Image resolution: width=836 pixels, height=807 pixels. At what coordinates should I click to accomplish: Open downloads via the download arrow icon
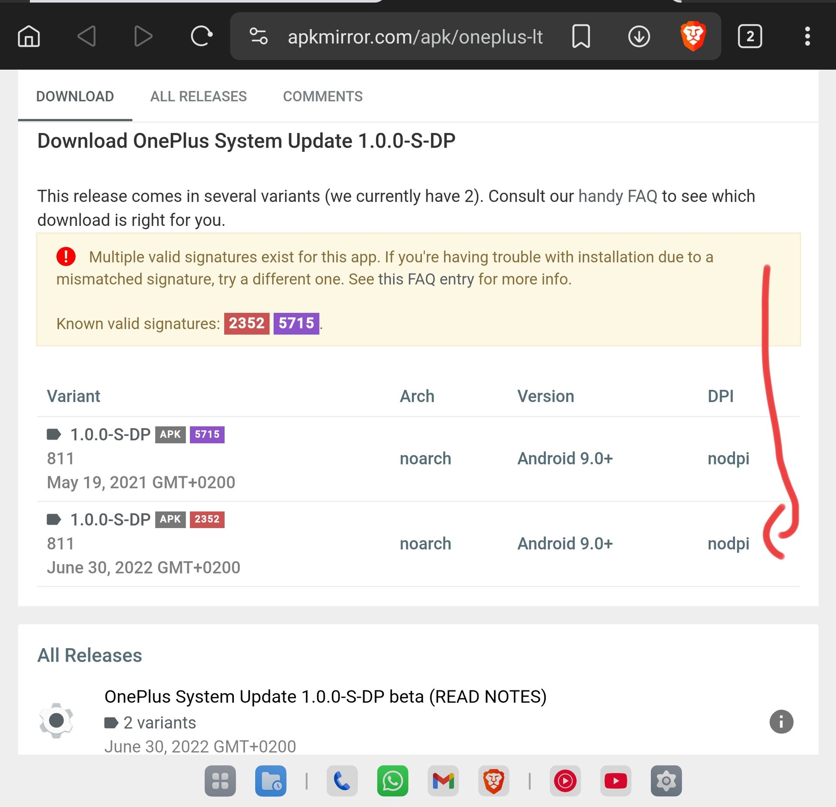point(639,36)
